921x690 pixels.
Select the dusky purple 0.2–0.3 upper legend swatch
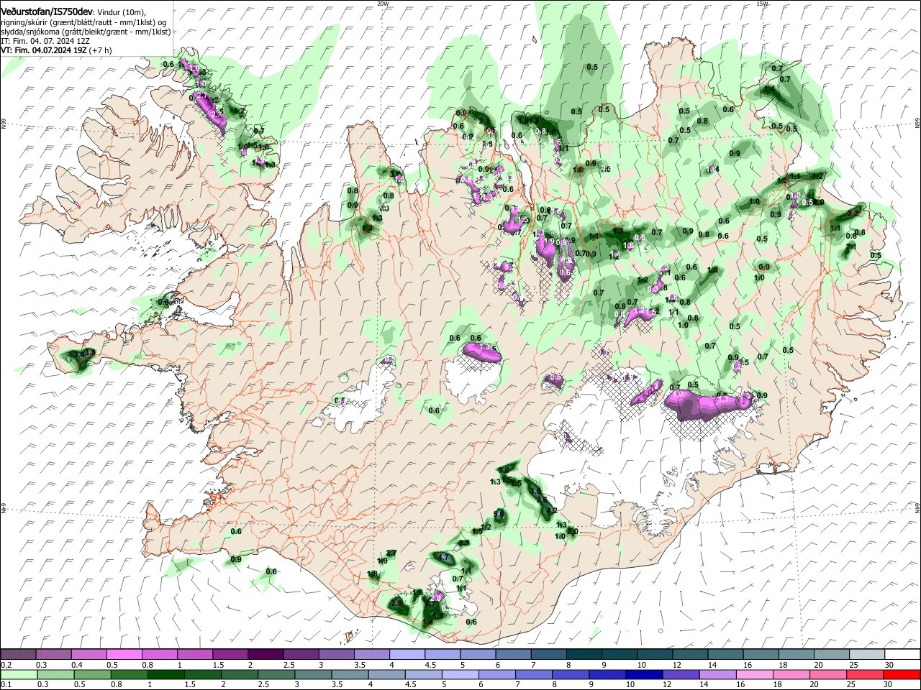click(x=18, y=655)
